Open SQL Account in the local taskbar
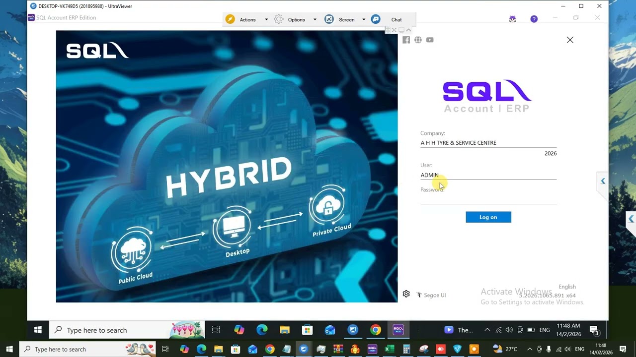Image resolution: width=636 pixels, height=357 pixels. coord(372,349)
